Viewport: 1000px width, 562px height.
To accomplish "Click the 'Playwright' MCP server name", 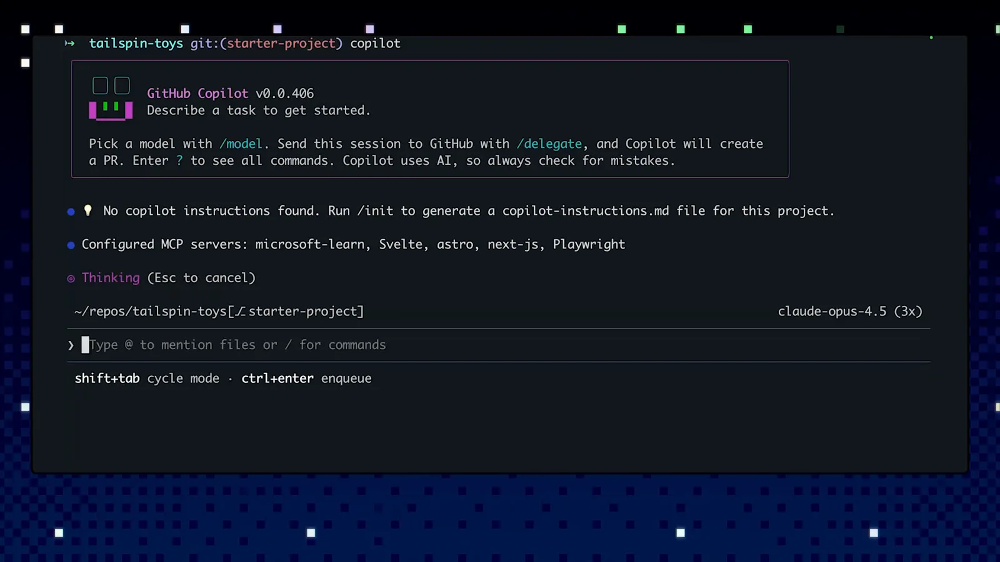I will click(x=589, y=244).
